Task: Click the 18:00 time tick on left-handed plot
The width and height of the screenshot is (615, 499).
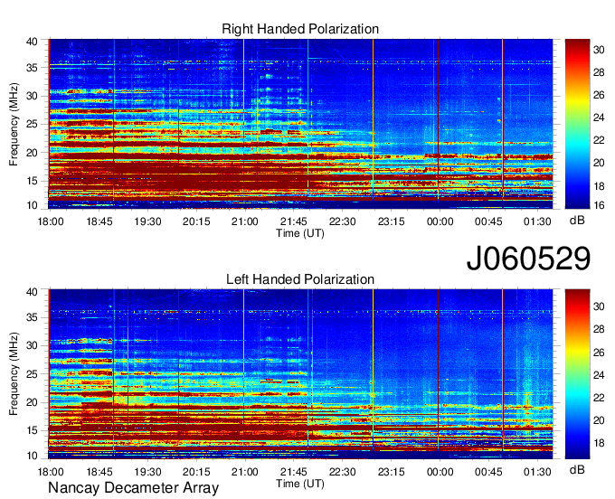Action: (51, 472)
